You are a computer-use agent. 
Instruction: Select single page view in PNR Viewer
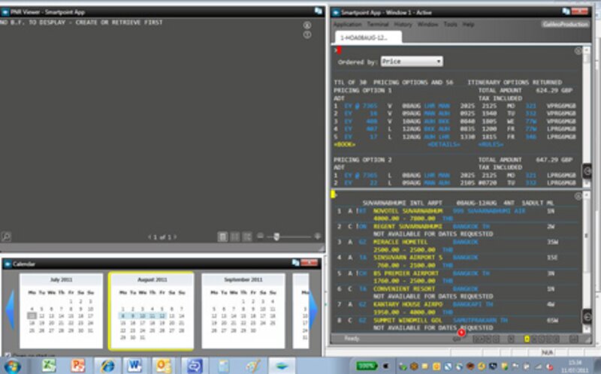pos(222,237)
